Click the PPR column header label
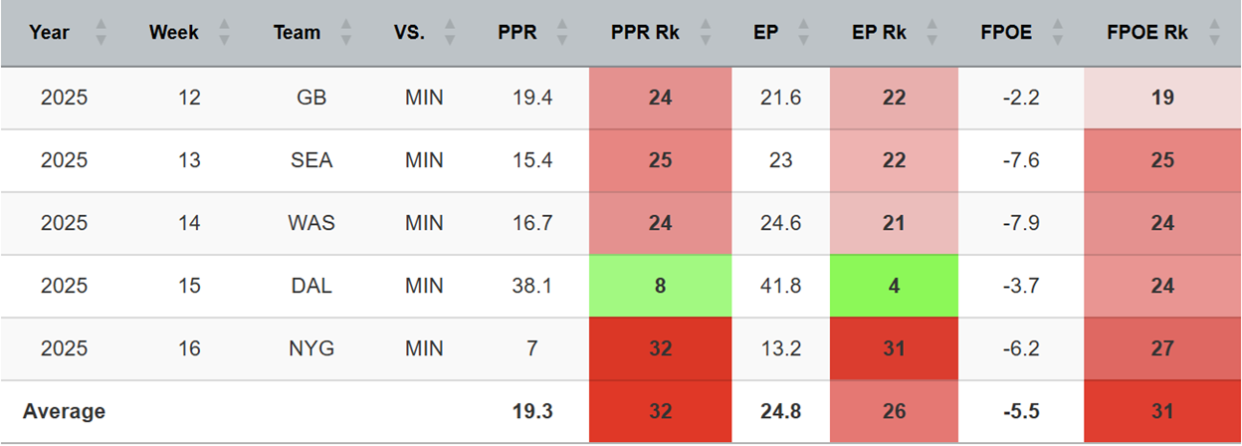Screen dimensions: 1242x446 517,33
